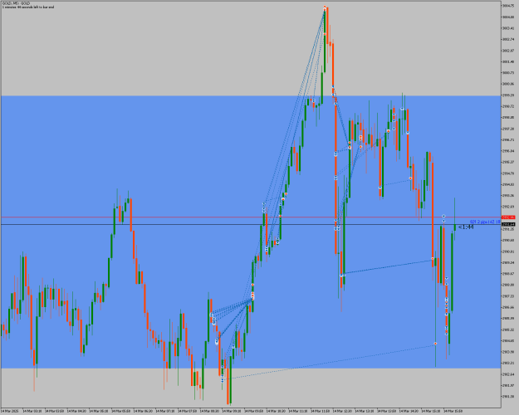Image resolution: width=519 pixels, height=415 pixels.
Task: Click the '<1:44' bar countdown label
Action: pyautogui.click(x=466, y=227)
